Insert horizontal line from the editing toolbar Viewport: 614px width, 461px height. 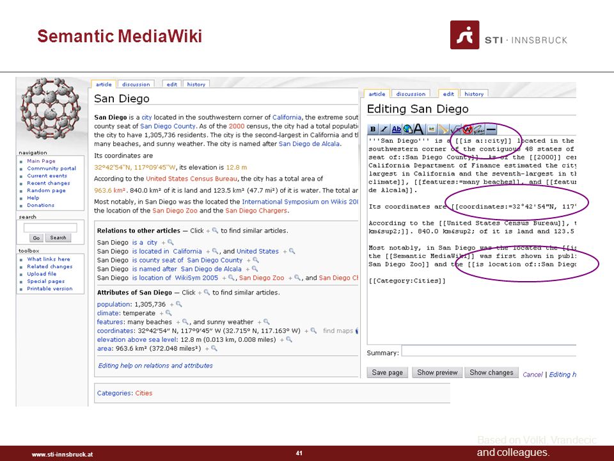tap(491, 129)
